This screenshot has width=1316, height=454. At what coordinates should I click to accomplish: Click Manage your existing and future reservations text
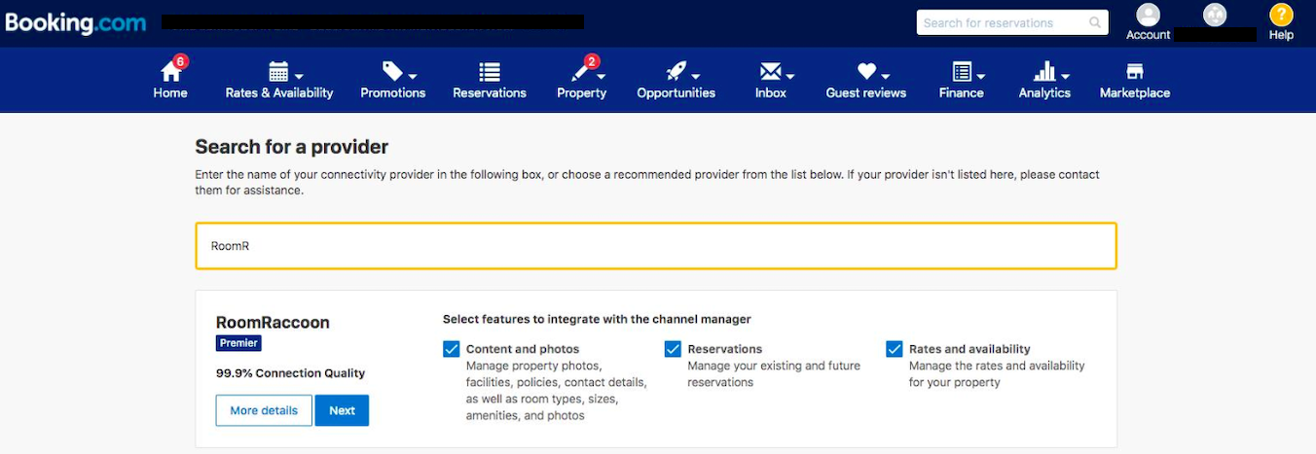click(x=774, y=374)
